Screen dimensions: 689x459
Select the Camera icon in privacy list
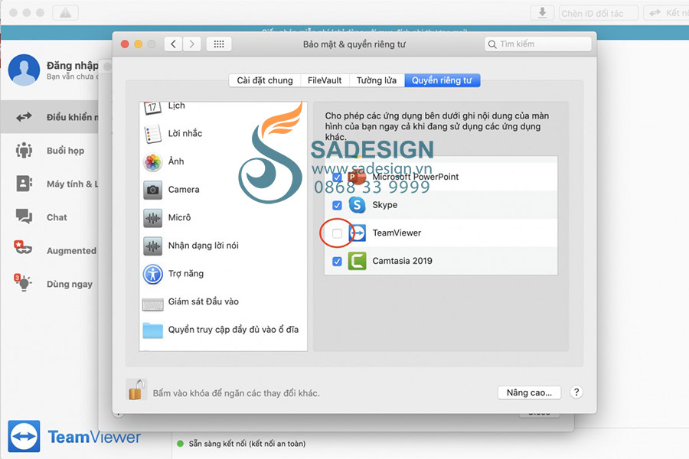[x=153, y=190]
